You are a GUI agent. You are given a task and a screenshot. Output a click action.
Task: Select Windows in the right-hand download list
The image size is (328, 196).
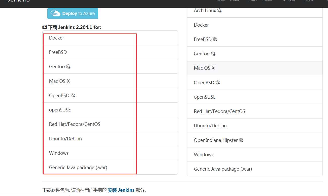255,154
